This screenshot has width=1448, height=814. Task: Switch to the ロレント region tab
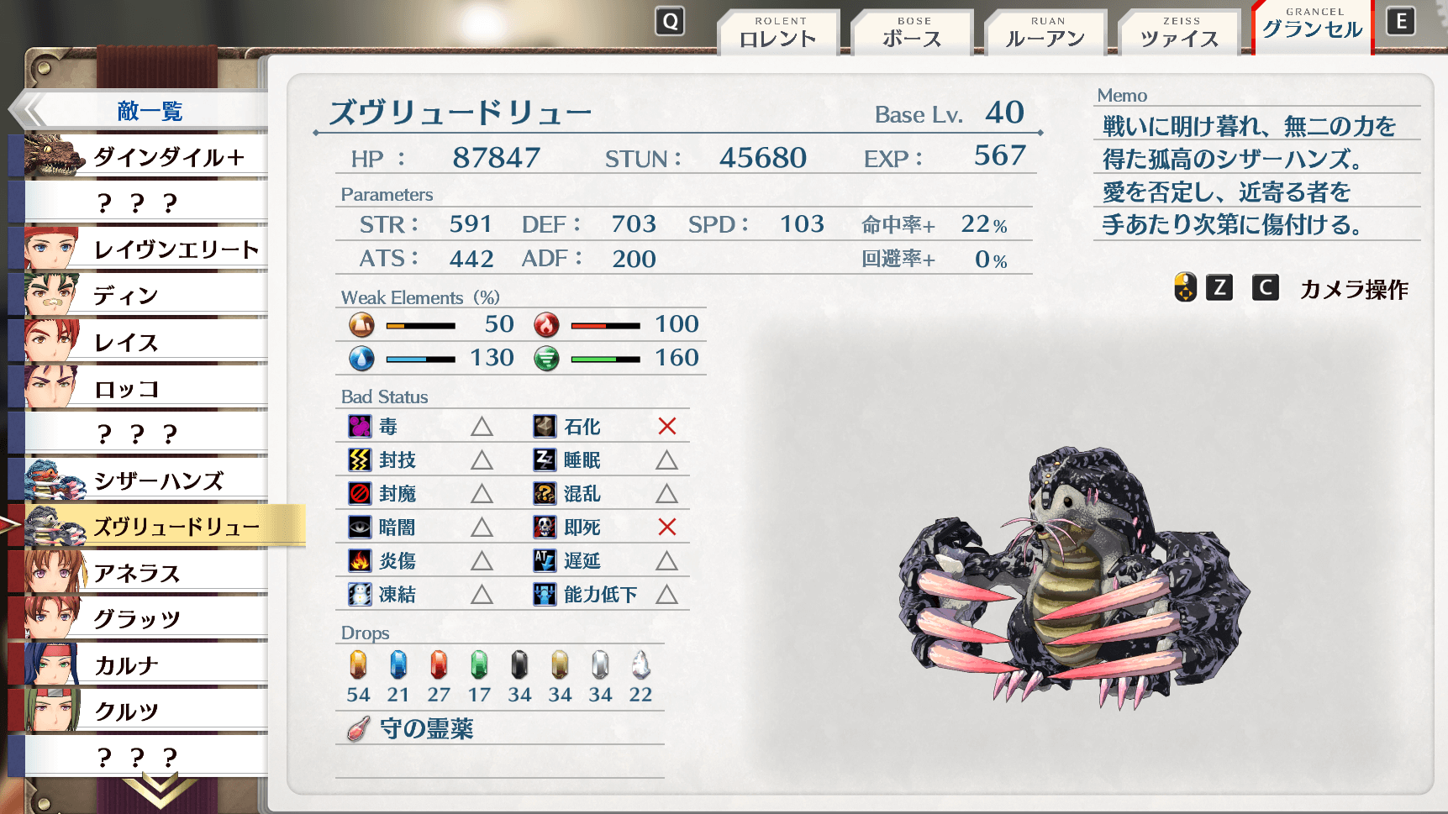point(778,33)
